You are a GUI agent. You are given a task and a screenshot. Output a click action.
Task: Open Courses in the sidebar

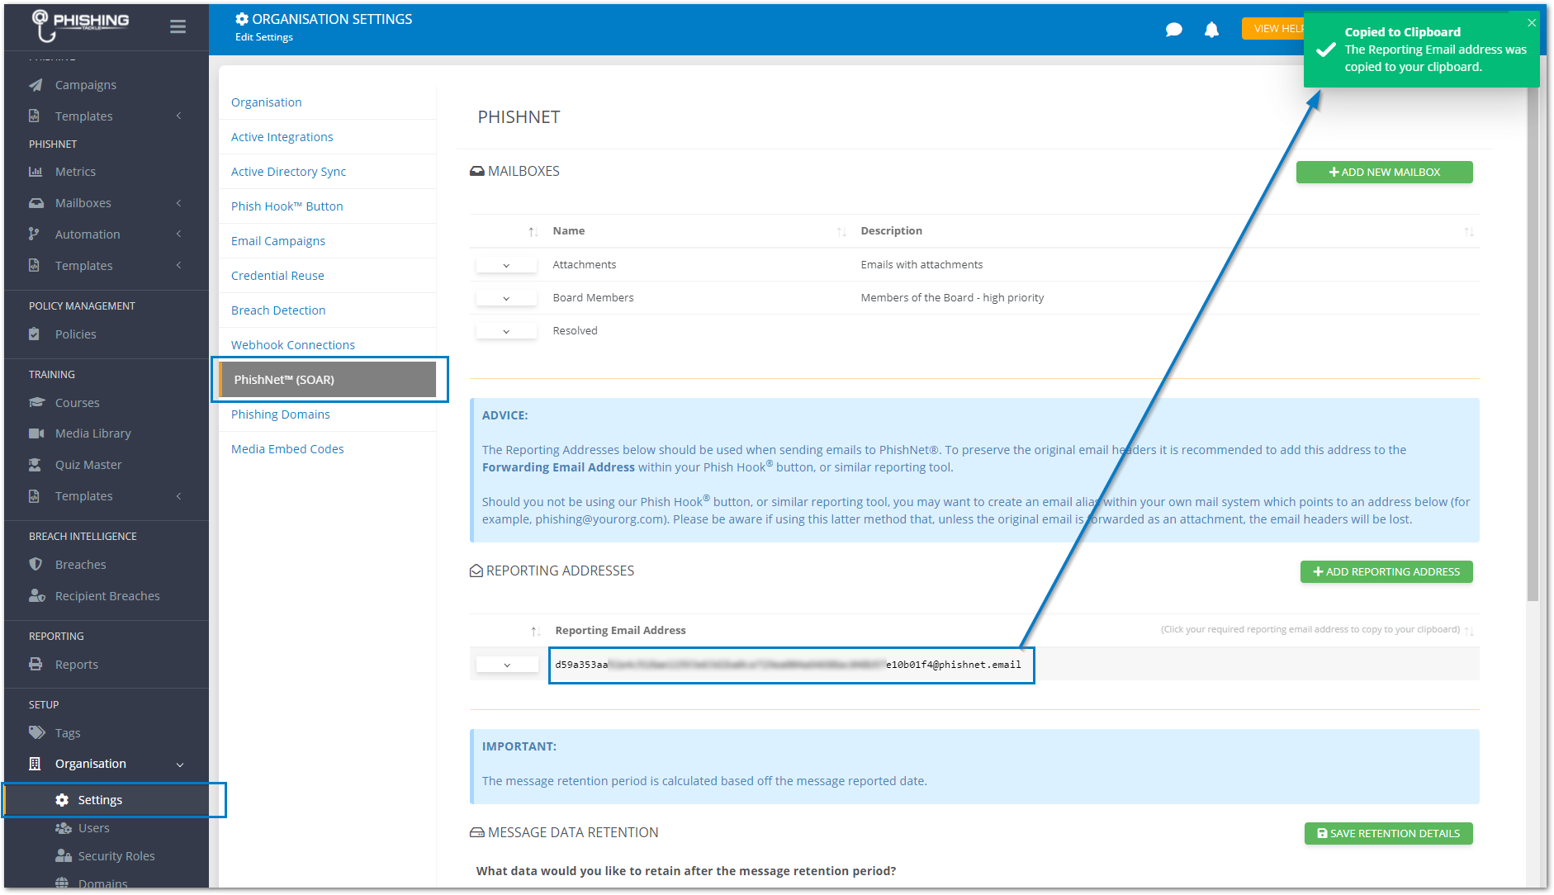pos(78,403)
